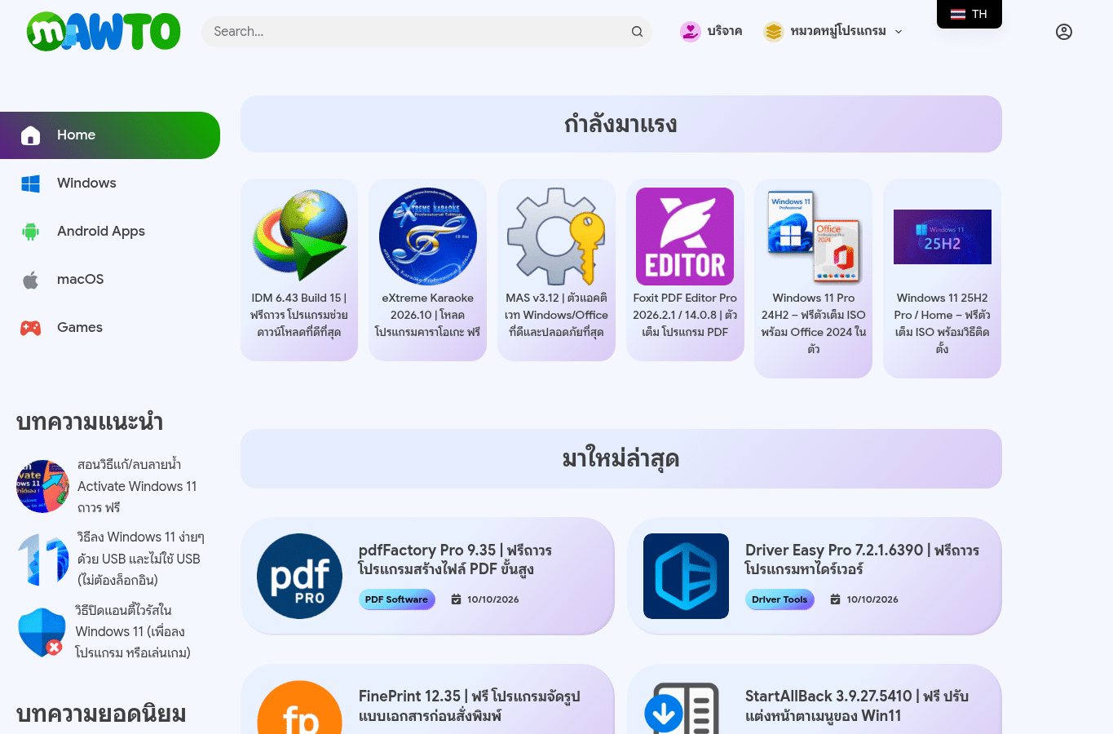Open the FinePrint 12.35 article title
The image size is (1113, 734).
[x=470, y=706]
